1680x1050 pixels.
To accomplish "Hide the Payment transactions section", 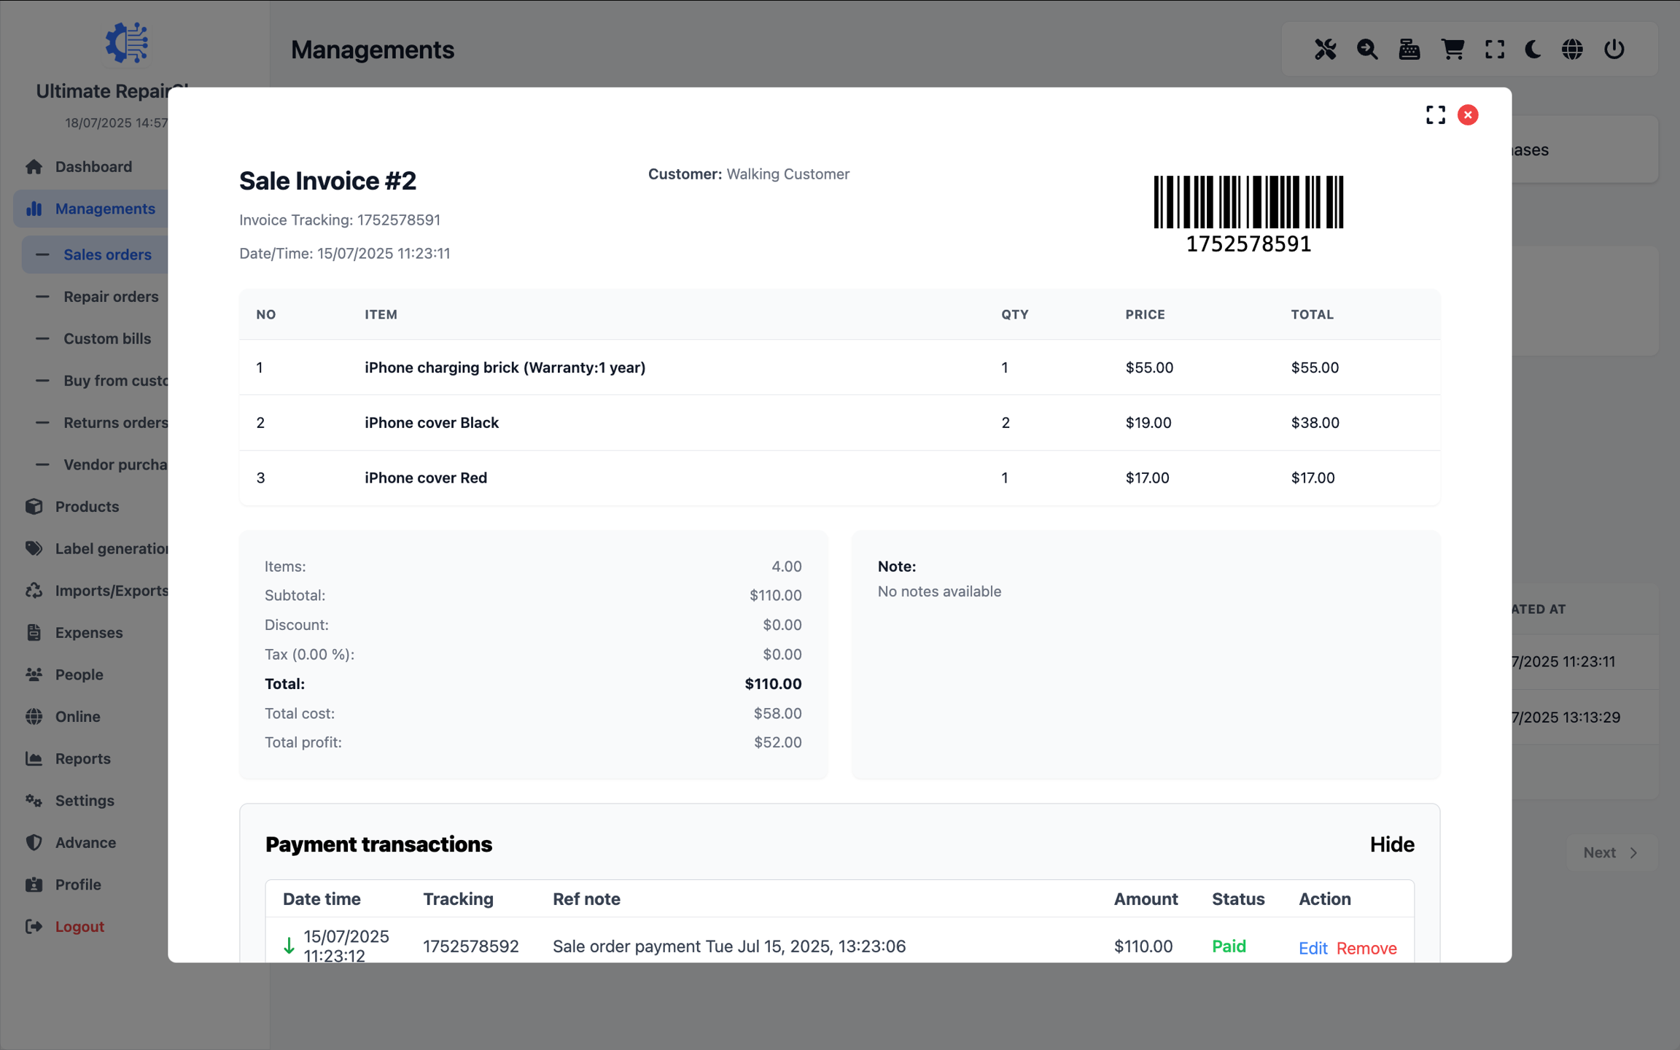I will pos(1391,844).
